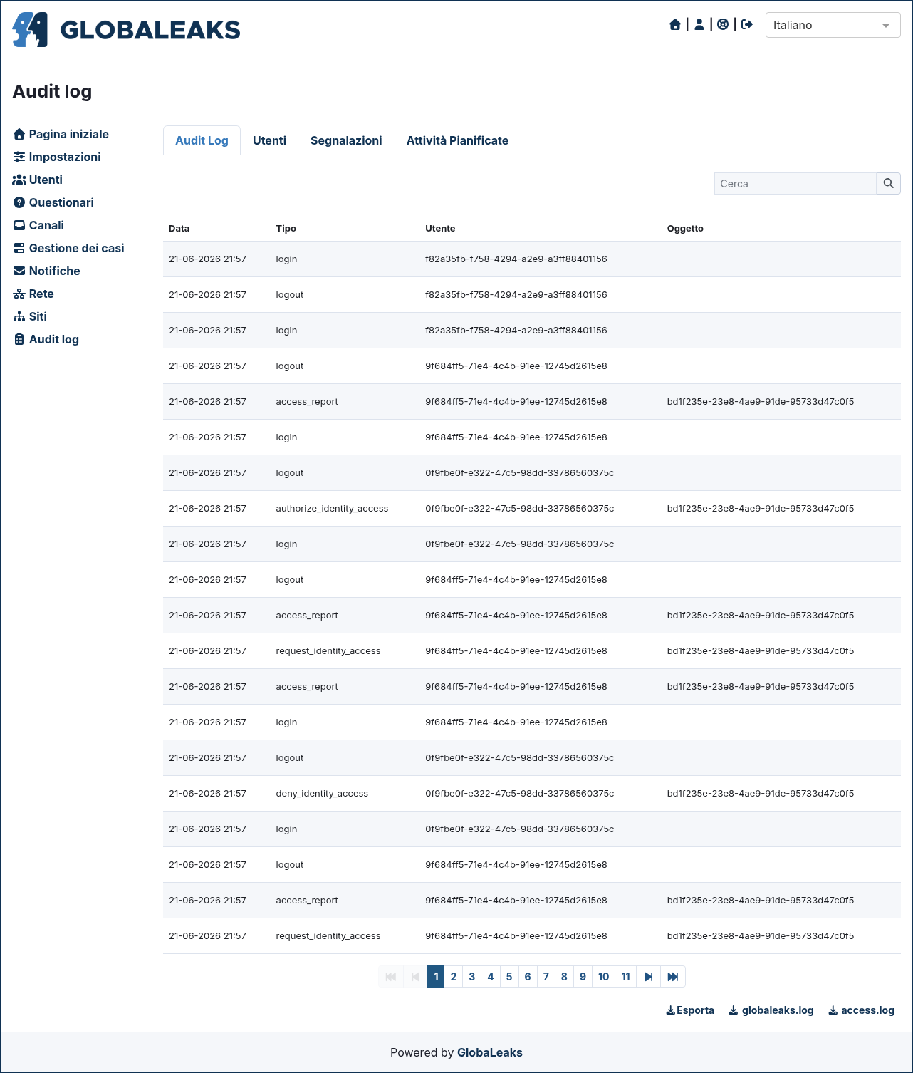The image size is (913, 1073).
Task: Download access.log file
Action: click(862, 1010)
